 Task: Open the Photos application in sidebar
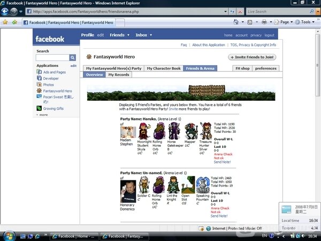[39, 85]
